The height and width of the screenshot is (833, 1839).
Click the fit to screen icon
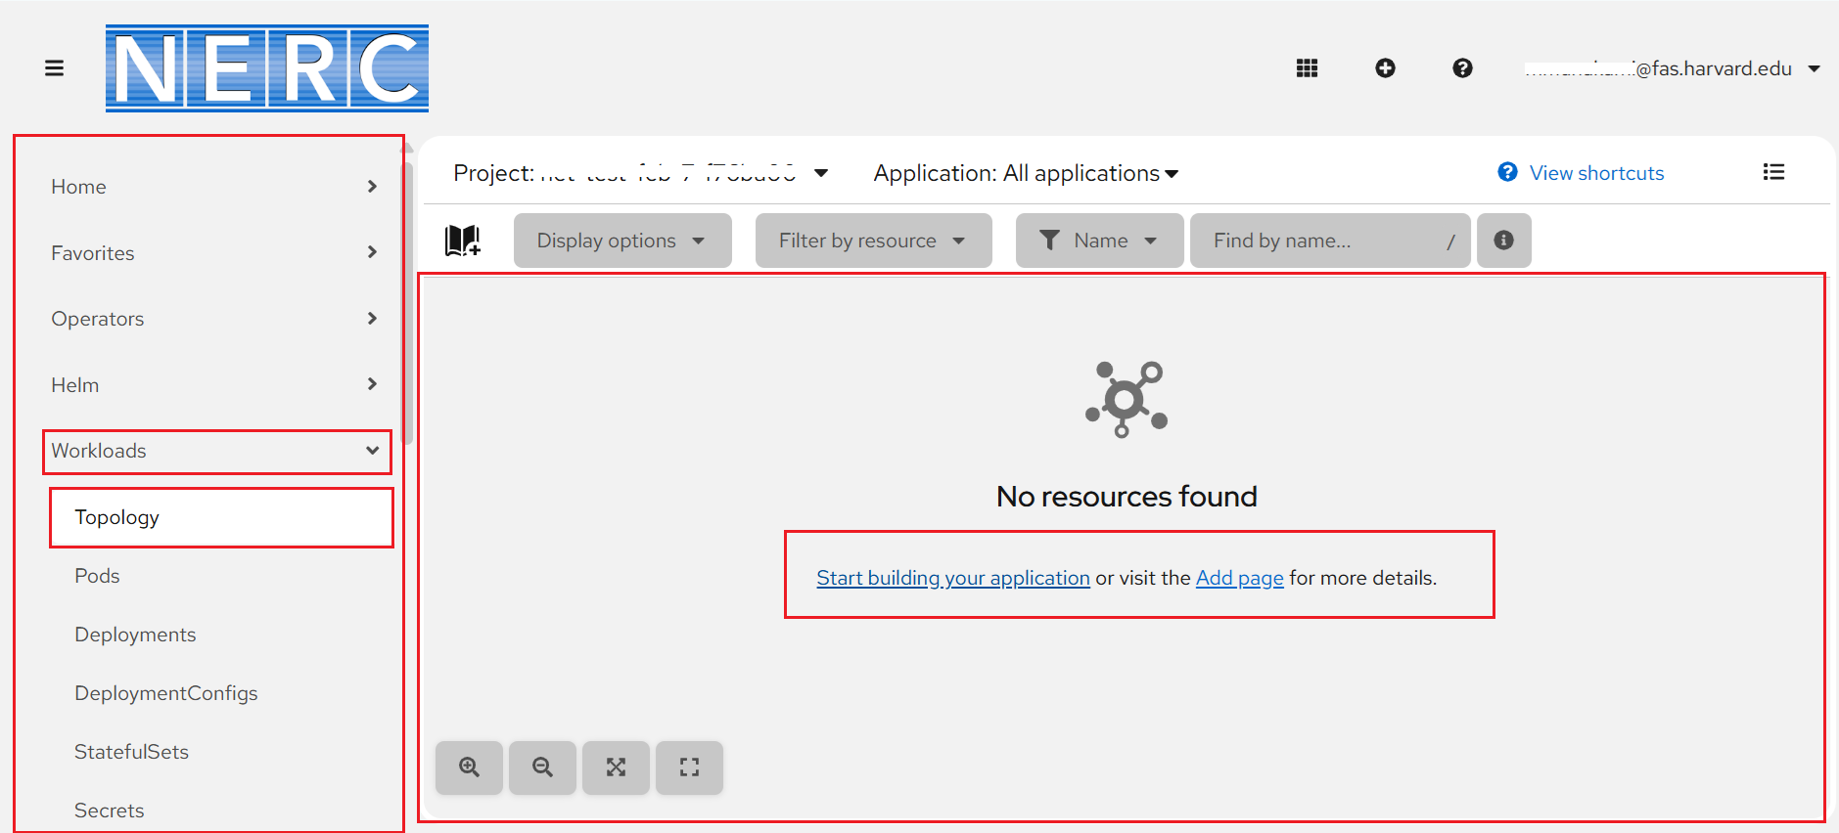[x=616, y=767]
